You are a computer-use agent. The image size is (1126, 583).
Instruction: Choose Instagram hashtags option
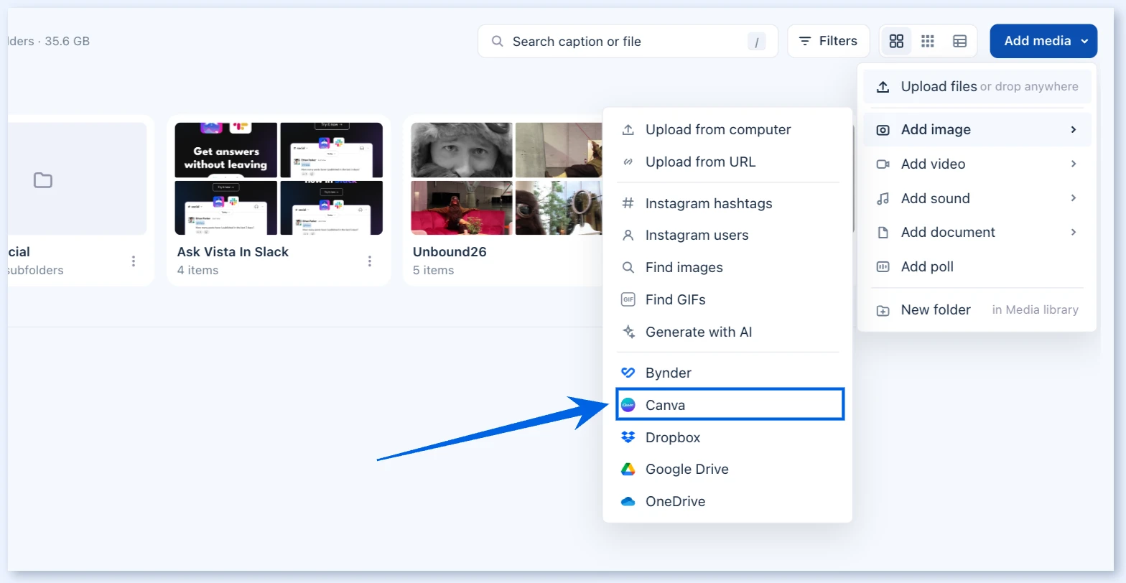tap(727, 204)
